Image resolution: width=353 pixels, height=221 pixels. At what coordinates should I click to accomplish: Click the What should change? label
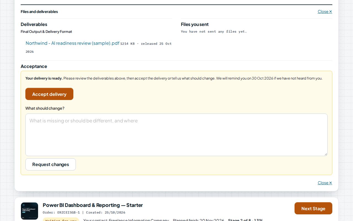pos(45,108)
